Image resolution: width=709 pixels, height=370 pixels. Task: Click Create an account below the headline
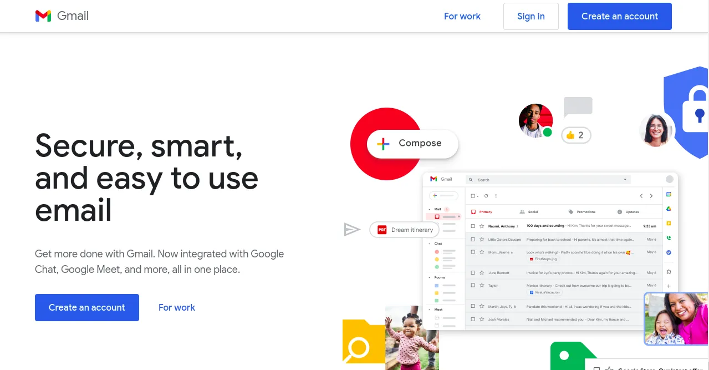tap(87, 307)
